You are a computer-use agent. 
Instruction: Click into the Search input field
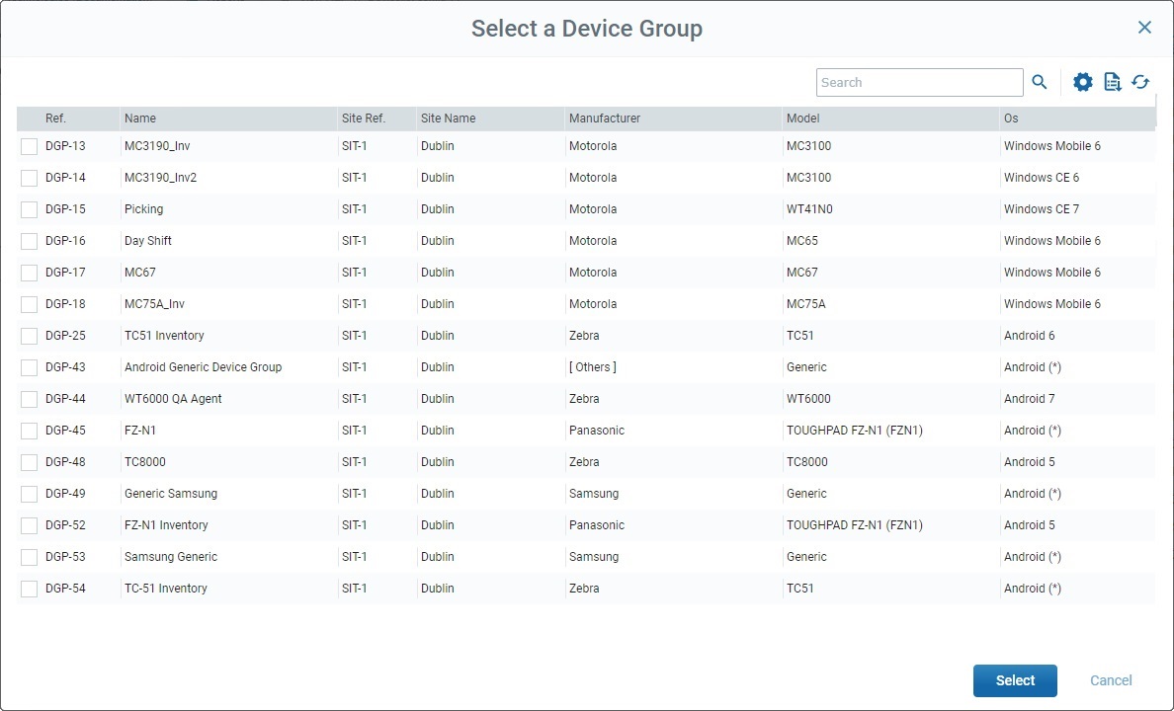[919, 82]
